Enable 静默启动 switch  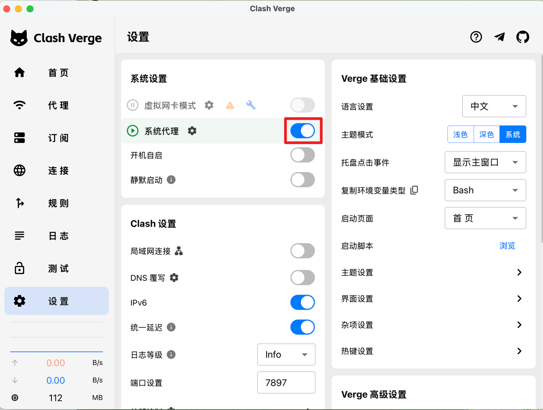pos(303,180)
